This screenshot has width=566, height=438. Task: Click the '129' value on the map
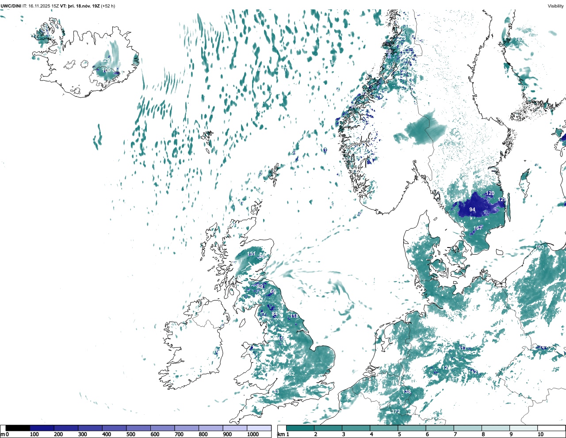coord(502,200)
